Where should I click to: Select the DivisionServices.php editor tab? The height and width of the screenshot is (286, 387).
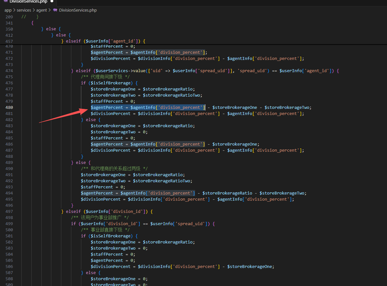point(28,1)
